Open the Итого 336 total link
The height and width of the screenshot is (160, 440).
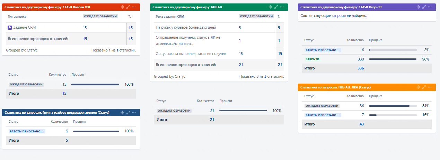(361, 68)
